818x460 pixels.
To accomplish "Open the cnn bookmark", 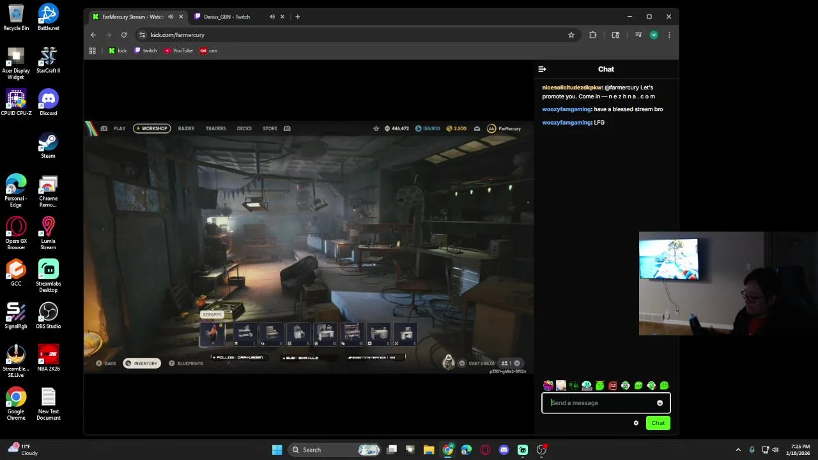I will 209,50.
